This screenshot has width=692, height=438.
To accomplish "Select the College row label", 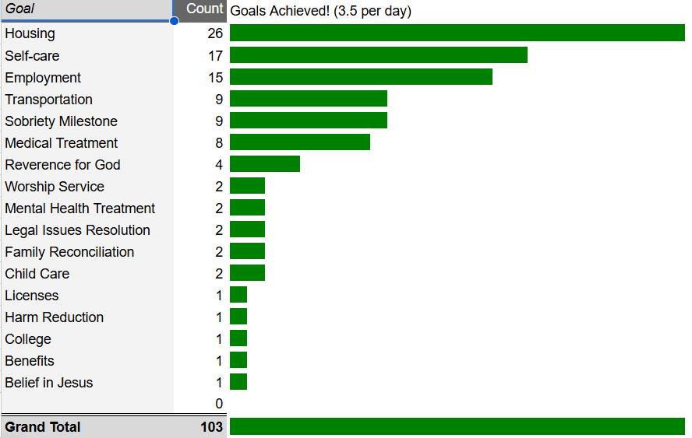I will [28, 339].
